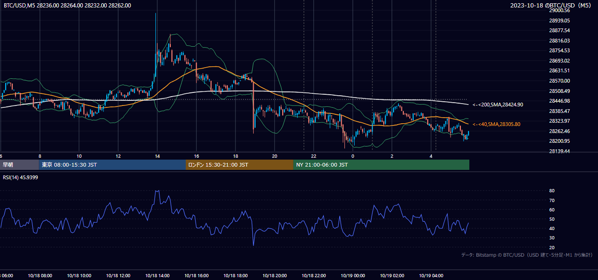Select hour label 18 under price chart
This screenshot has width=598, height=280.
pos(235,156)
